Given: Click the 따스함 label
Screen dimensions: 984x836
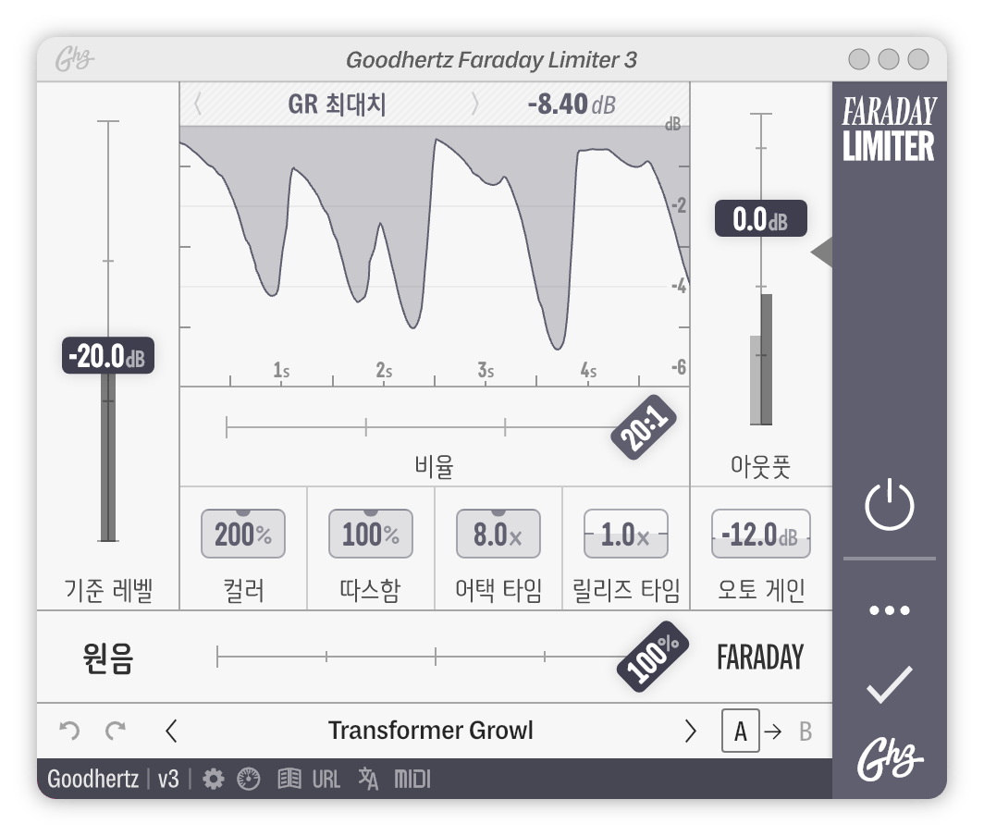Looking at the screenshot, I should click(x=370, y=590).
